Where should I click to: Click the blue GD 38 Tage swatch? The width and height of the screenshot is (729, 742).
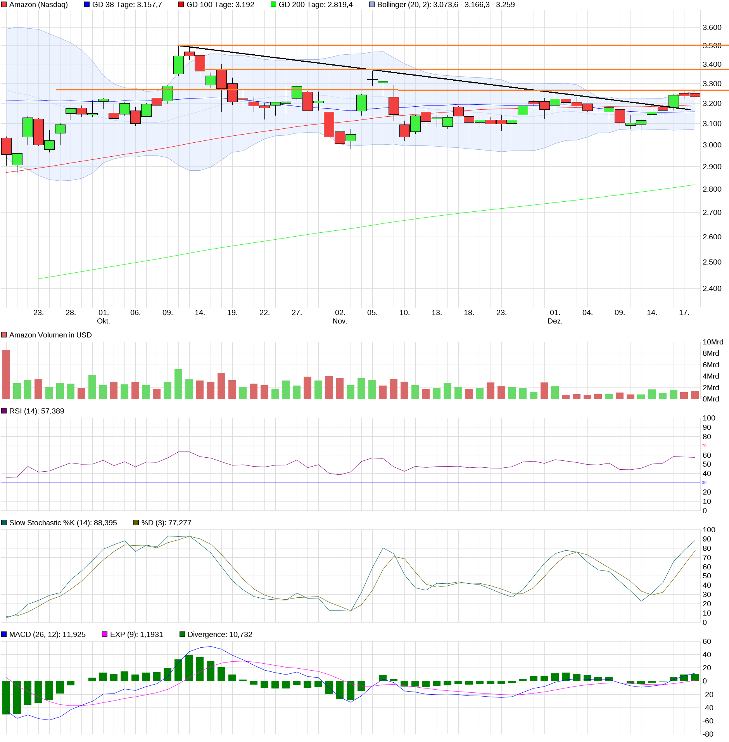(87, 5)
